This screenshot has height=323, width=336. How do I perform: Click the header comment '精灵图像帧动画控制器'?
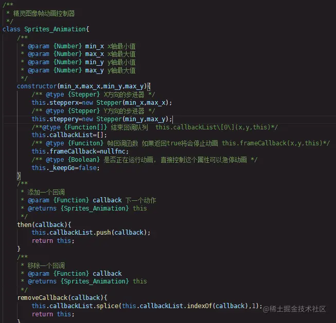(x=44, y=13)
